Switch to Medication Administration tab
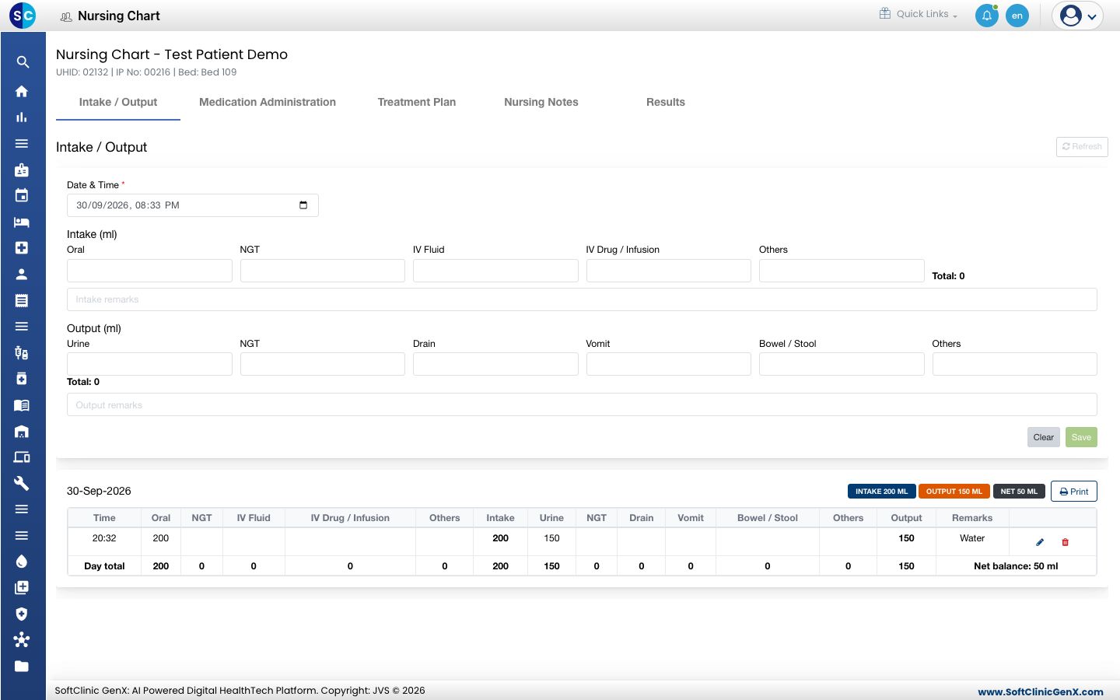Screen dimensions: 1120x700 (268, 102)
